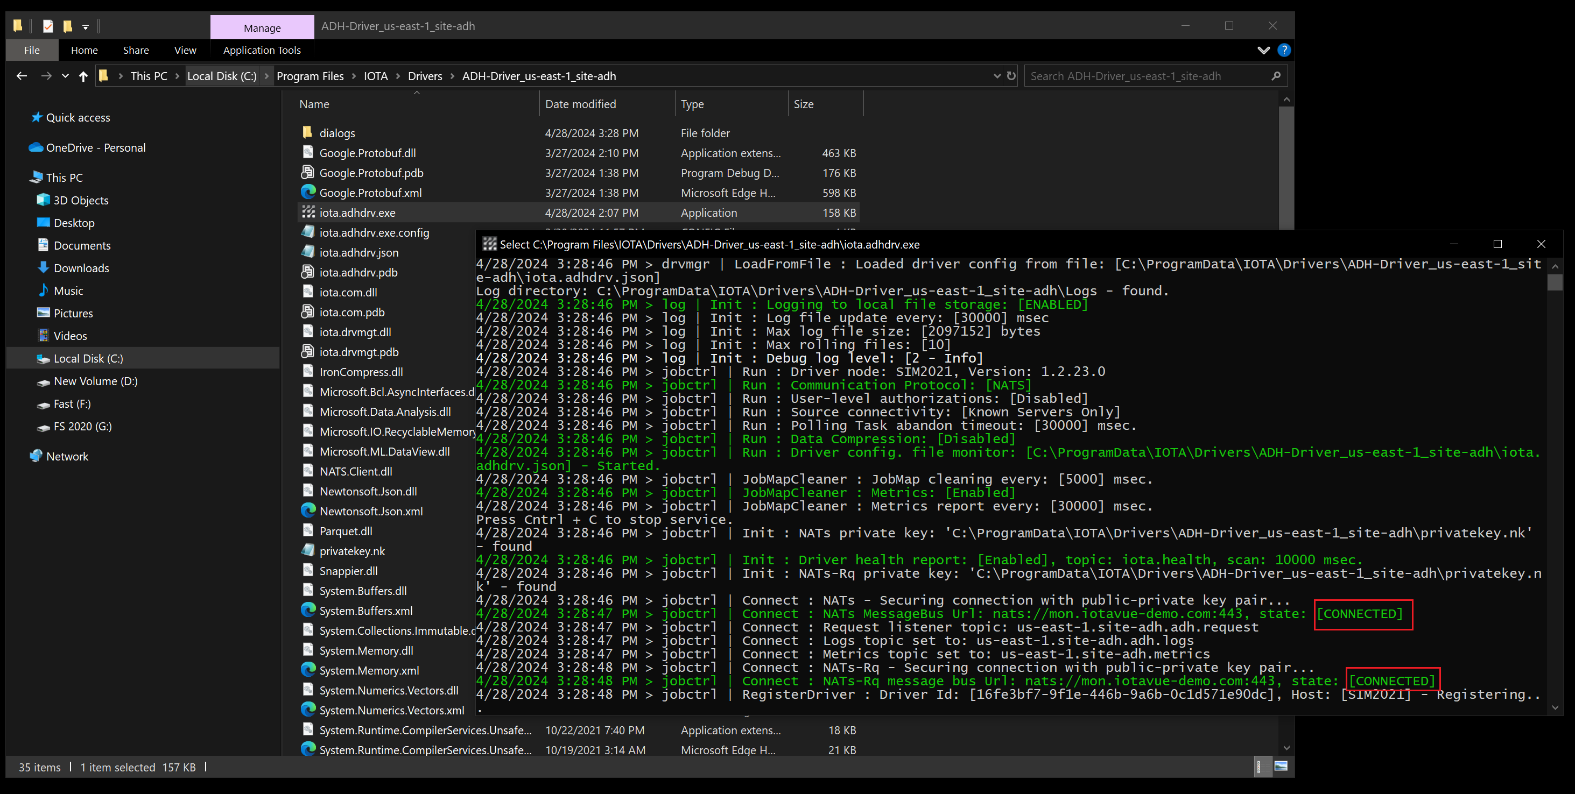Open Videos in sidebar
Image resolution: width=1575 pixels, height=794 pixels.
click(x=71, y=336)
